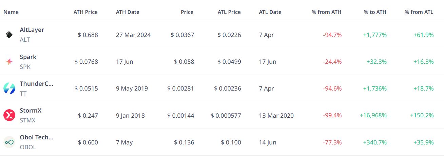The height and width of the screenshot is (156, 444).
Task: Sort table by Name column header
Action: [11, 12]
